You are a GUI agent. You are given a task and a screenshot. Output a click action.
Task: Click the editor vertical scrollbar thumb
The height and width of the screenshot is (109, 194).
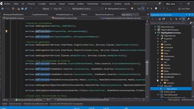pyautogui.click(x=147, y=68)
